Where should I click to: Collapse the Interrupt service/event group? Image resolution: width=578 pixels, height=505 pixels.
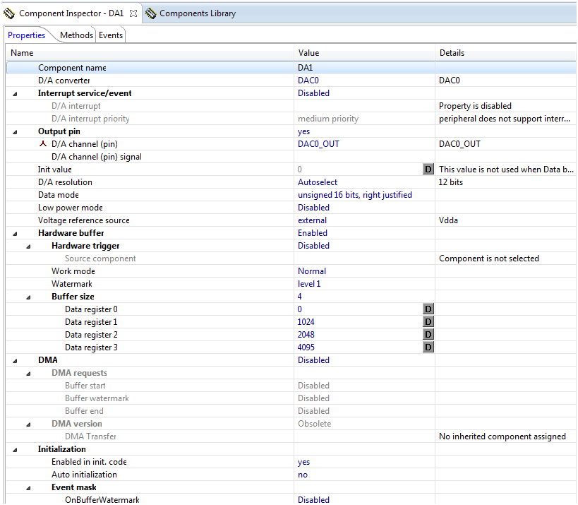(16, 93)
